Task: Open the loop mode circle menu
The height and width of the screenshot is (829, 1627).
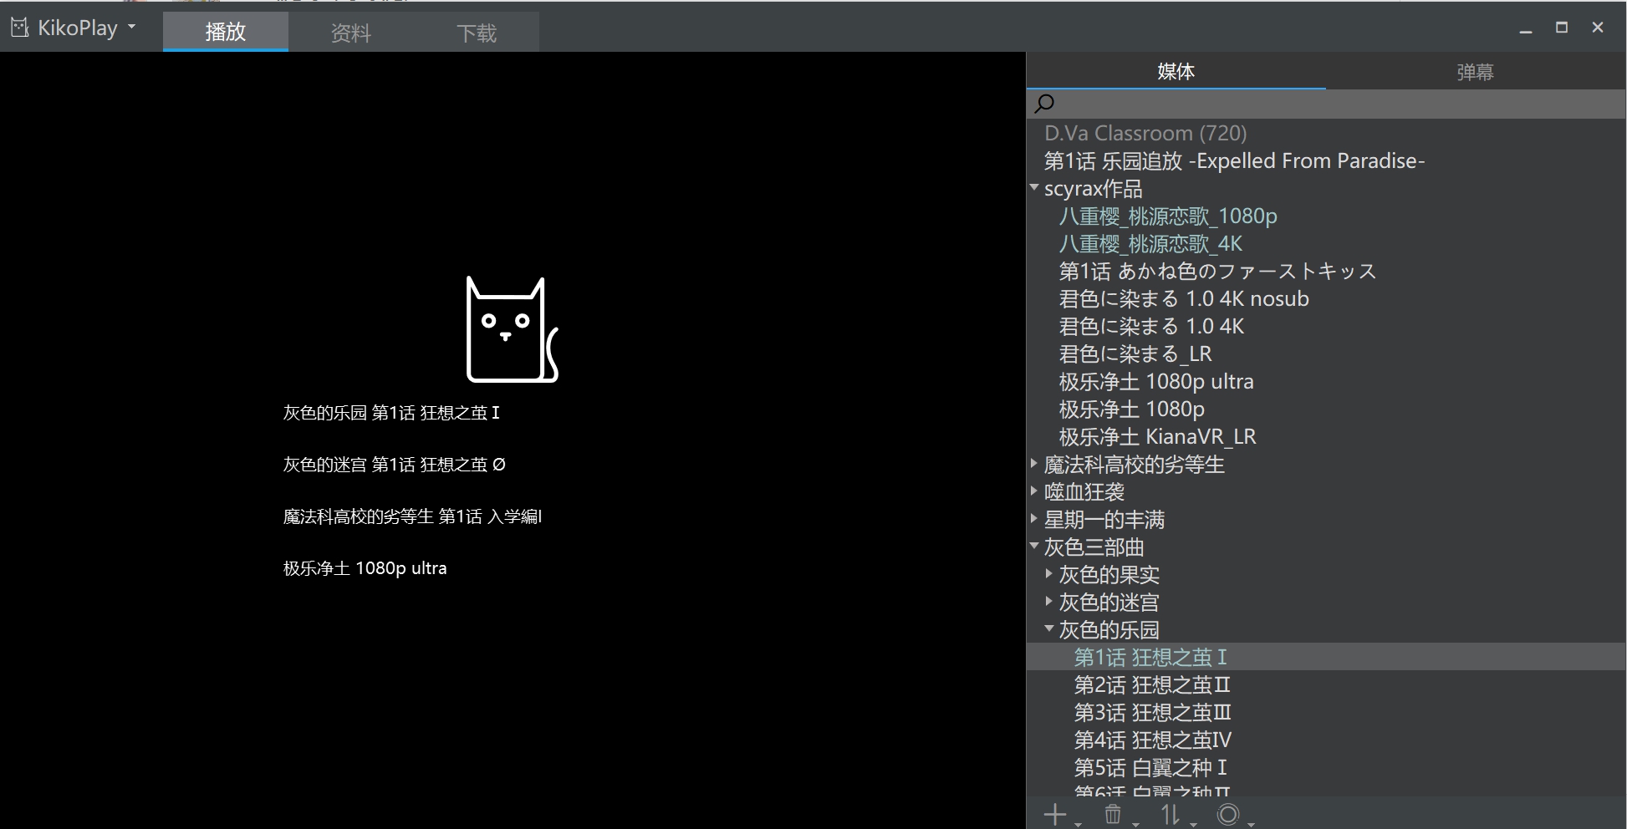Action: [1228, 813]
